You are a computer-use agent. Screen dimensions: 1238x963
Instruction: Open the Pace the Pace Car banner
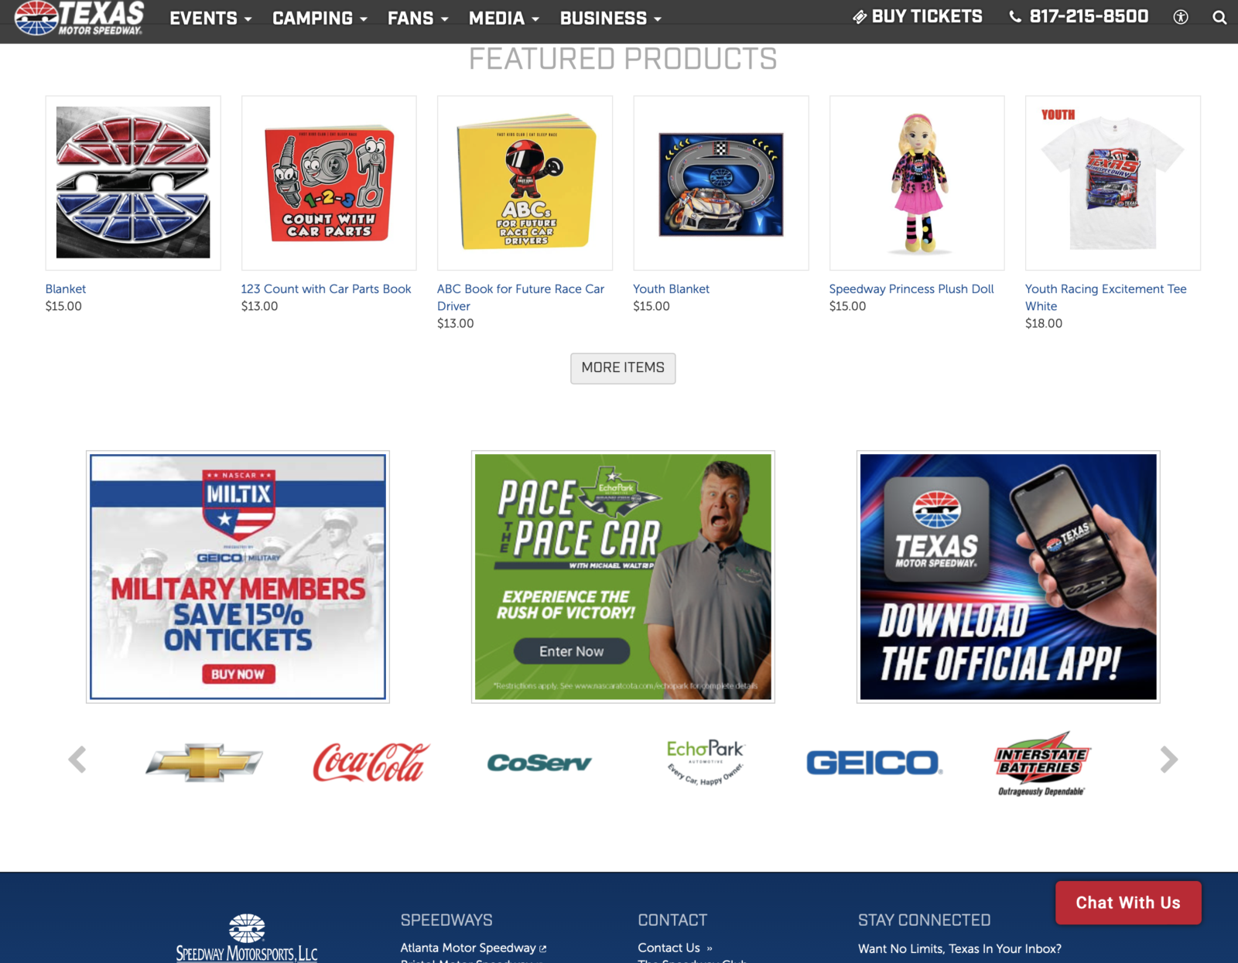(x=623, y=577)
